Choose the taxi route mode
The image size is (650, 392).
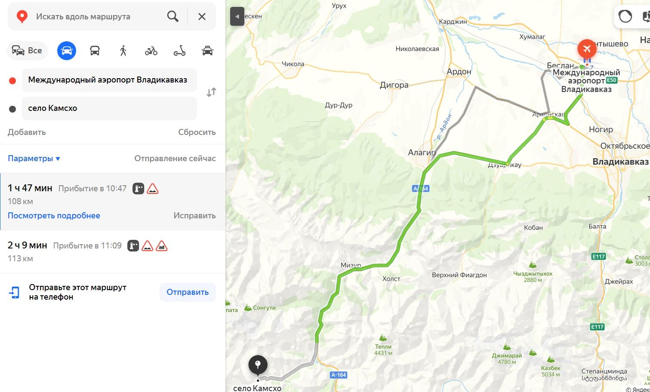point(207,51)
